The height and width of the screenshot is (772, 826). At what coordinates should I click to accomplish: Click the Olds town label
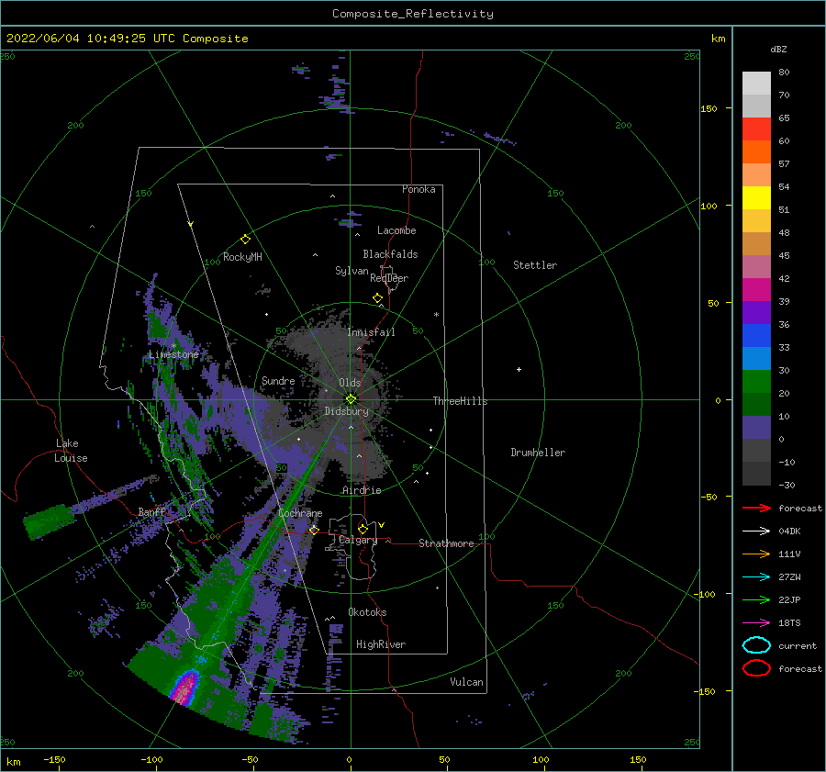350,383
